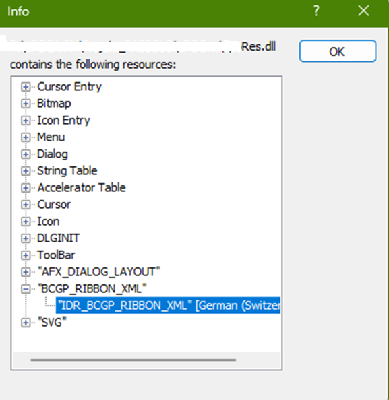This screenshot has height=400, width=389.
Task: Select the Dialog label
Action: (x=53, y=154)
